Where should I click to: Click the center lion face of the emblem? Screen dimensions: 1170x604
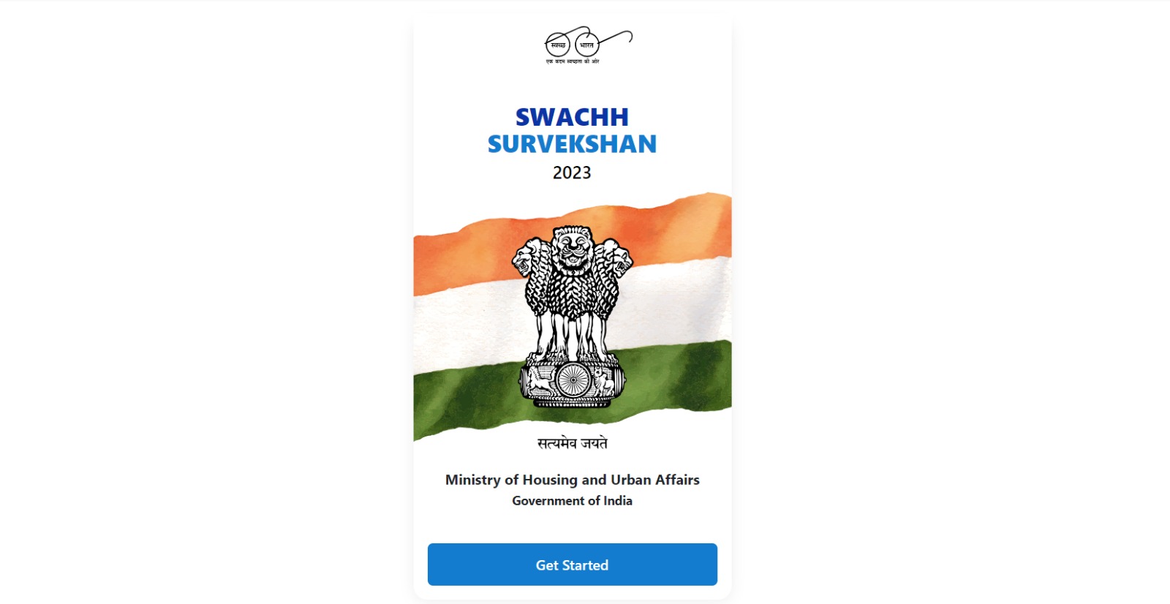coord(572,249)
